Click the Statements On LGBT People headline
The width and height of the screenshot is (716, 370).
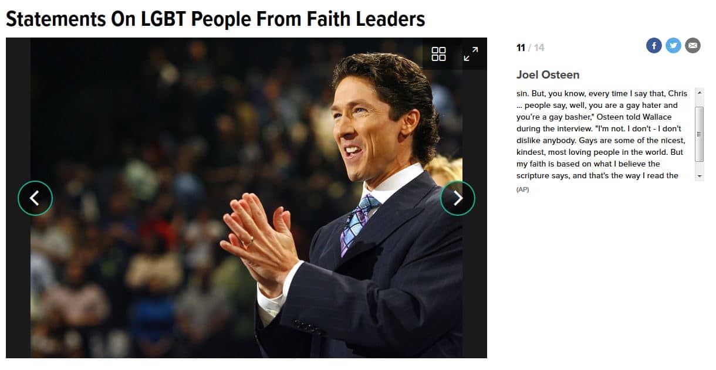pyautogui.click(x=215, y=19)
